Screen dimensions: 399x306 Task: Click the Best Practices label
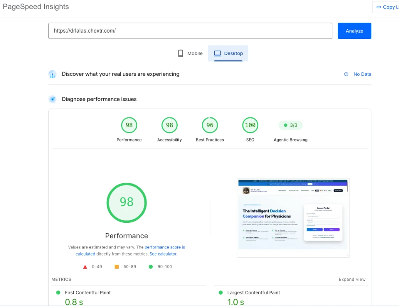210,140
